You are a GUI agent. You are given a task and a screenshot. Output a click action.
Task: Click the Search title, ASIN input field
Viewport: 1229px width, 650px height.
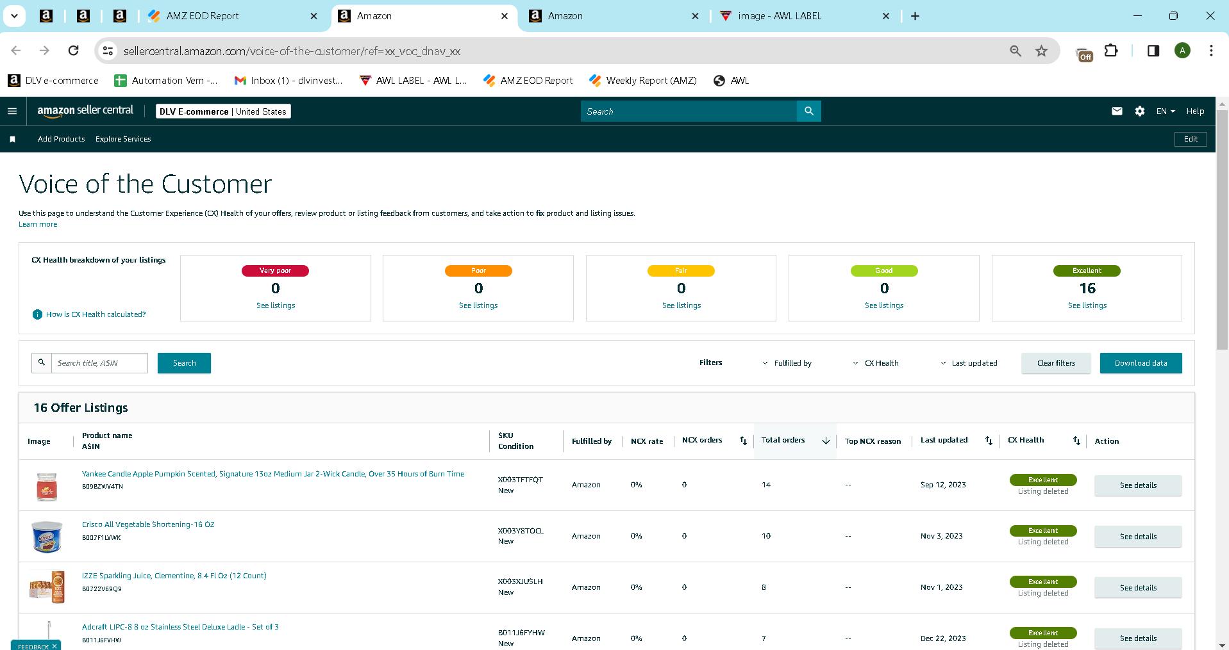(99, 363)
